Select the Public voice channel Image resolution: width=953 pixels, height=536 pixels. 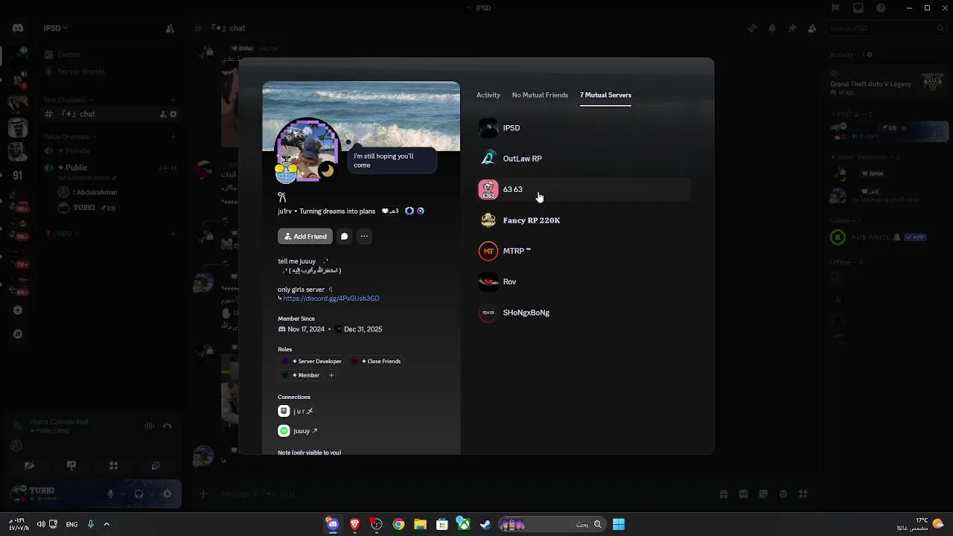pos(110,167)
